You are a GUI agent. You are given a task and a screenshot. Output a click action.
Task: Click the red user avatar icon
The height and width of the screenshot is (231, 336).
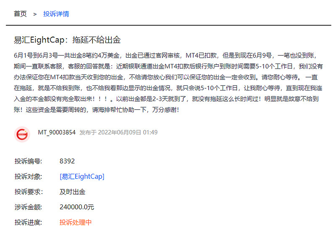[x=22, y=134]
